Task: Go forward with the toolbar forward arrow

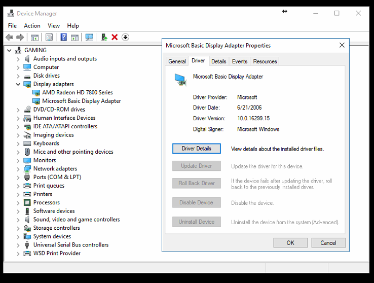Action: (x=20, y=37)
